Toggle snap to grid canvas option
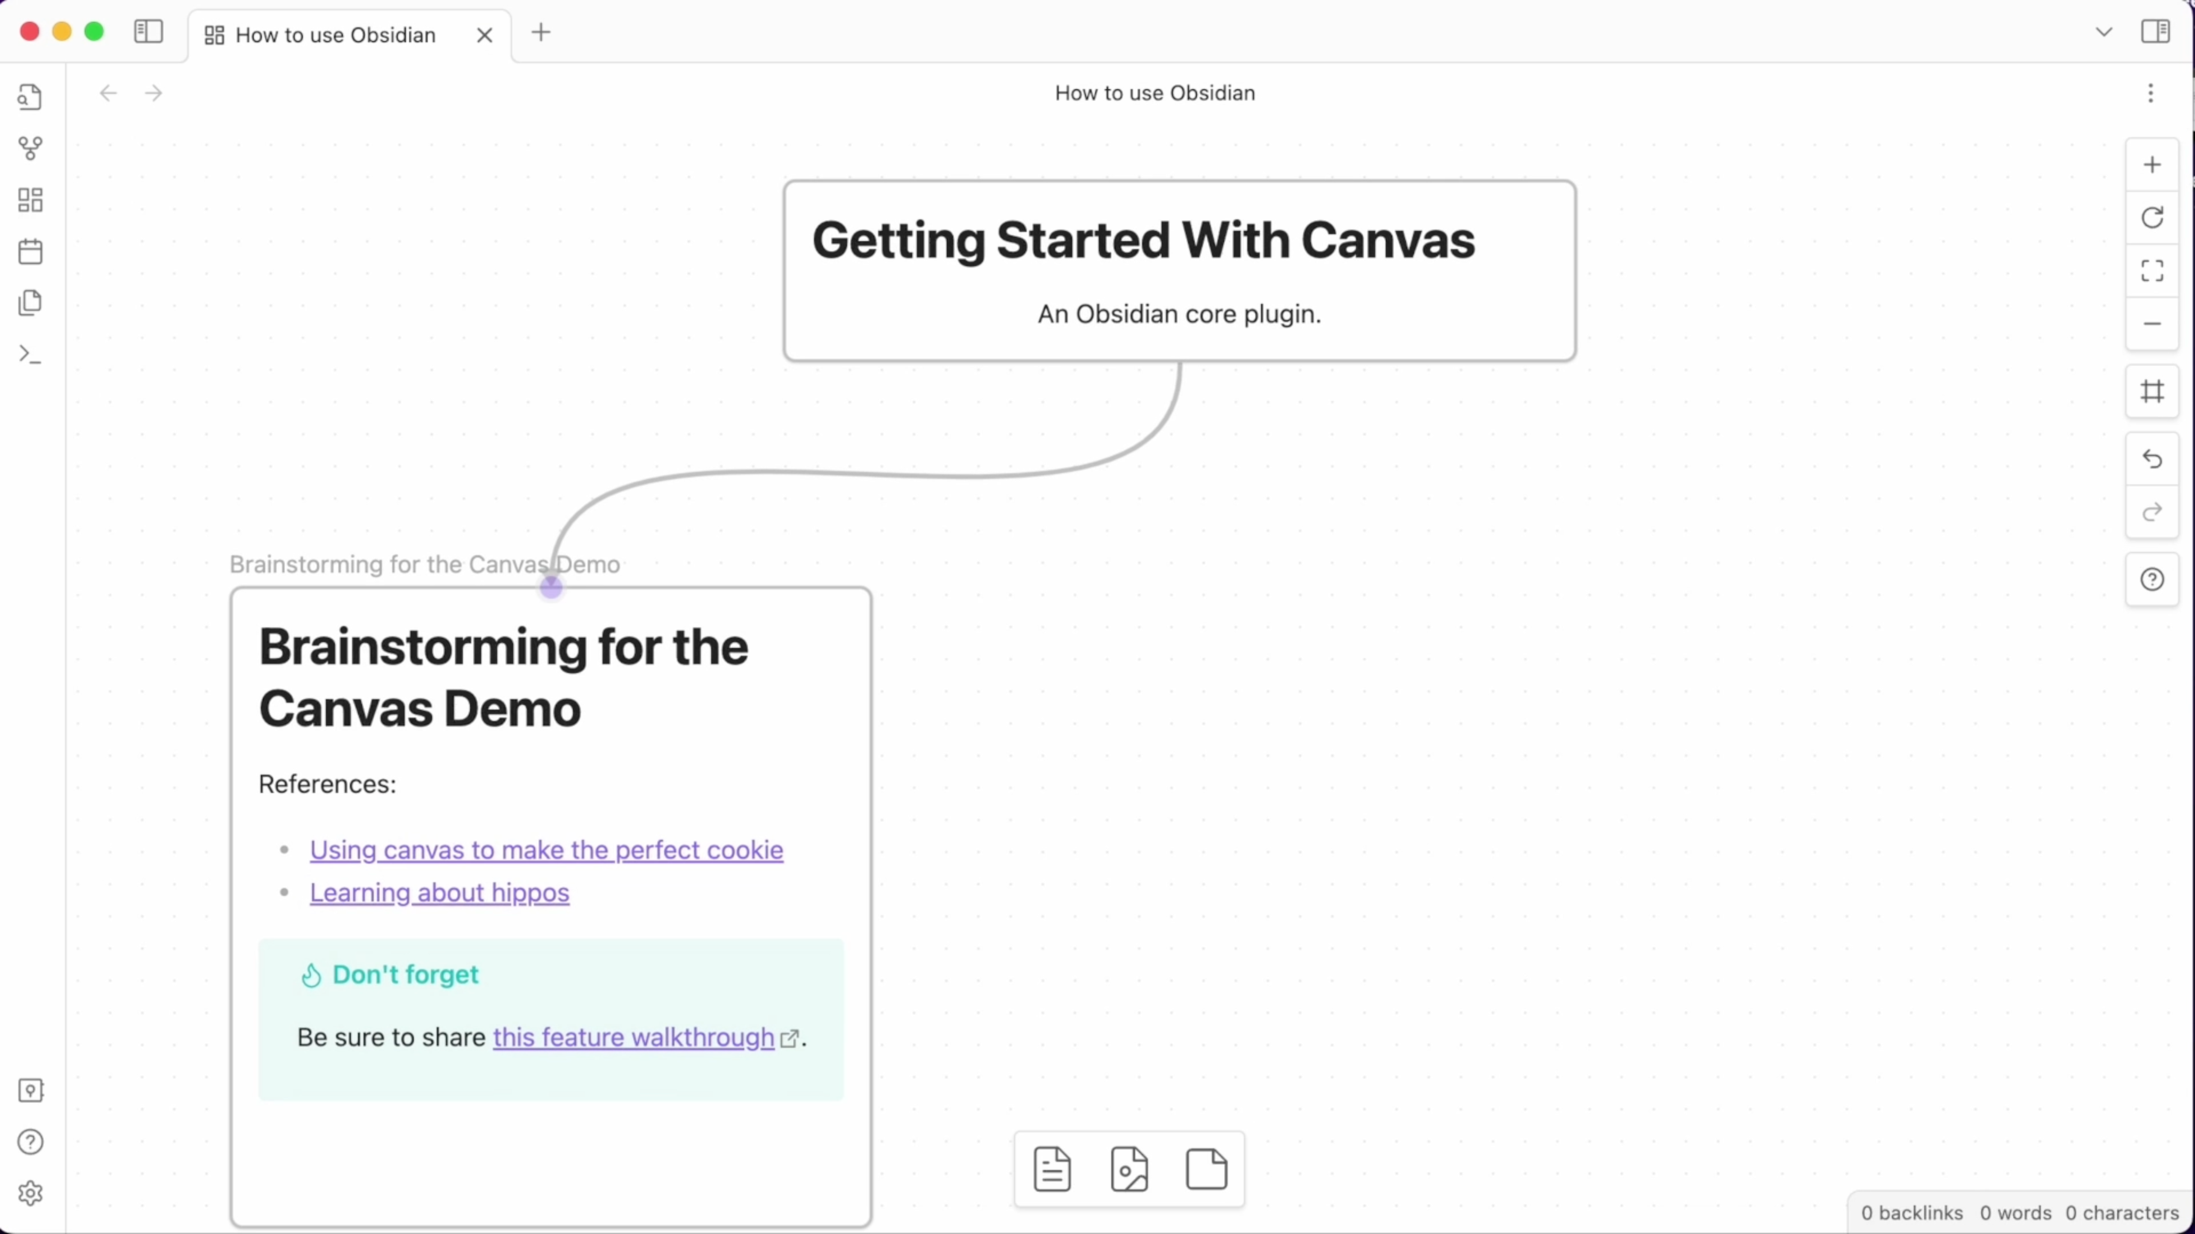Image resolution: width=2195 pixels, height=1234 pixels. pos(2153,392)
